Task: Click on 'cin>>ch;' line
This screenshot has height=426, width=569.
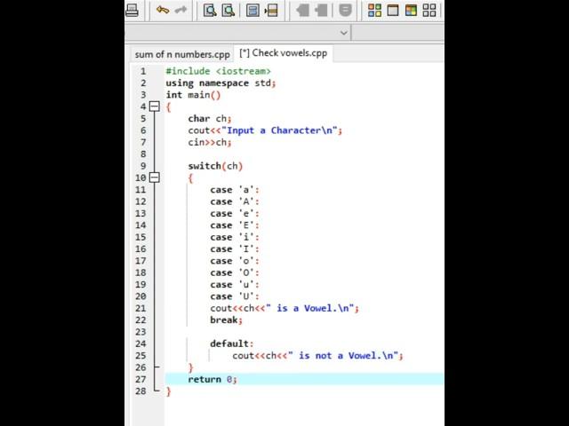Action: [x=210, y=142]
